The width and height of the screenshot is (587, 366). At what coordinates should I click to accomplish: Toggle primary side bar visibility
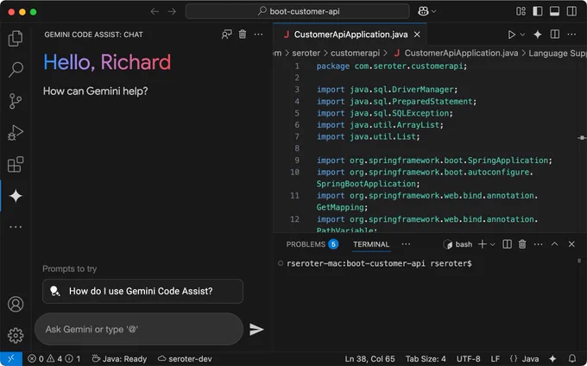tap(538, 11)
